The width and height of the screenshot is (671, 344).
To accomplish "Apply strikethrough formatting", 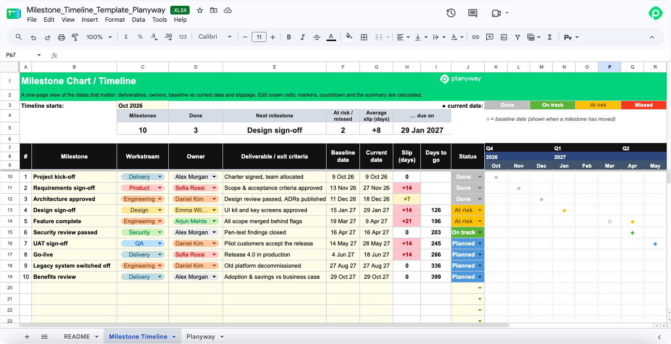I will tap(317, 37).
